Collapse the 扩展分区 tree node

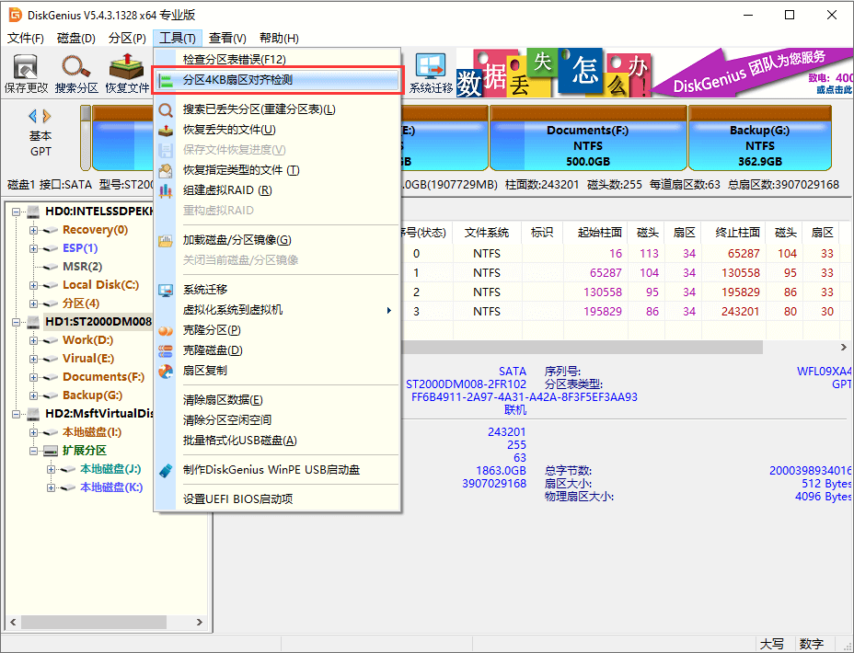pyautogui.click(x=34, y=451)
